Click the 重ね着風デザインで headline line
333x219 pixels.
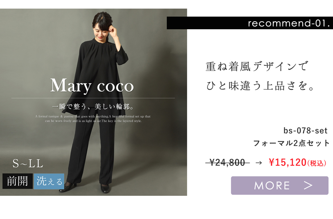(257, 66)
